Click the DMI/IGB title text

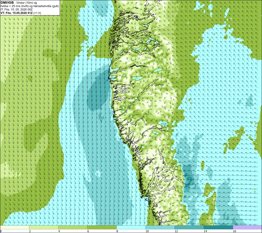[x=7, y=3]
